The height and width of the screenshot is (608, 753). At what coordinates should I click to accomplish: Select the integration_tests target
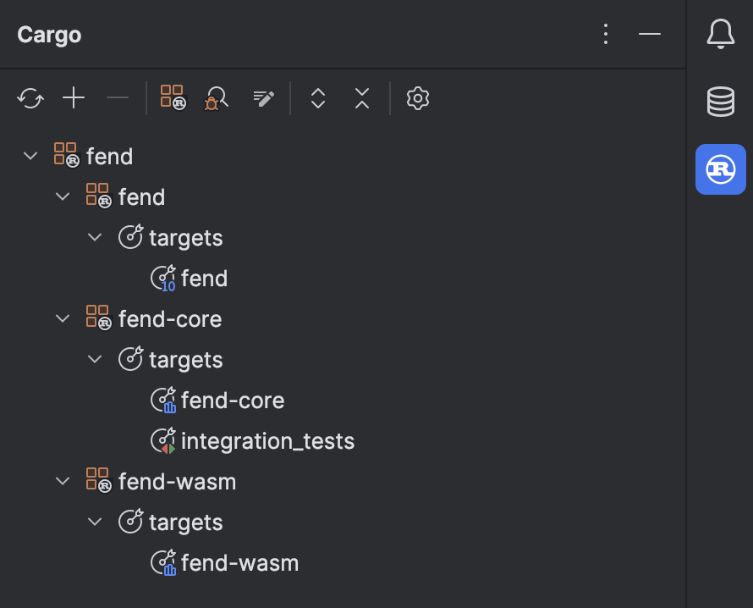[x=268, y=440]
